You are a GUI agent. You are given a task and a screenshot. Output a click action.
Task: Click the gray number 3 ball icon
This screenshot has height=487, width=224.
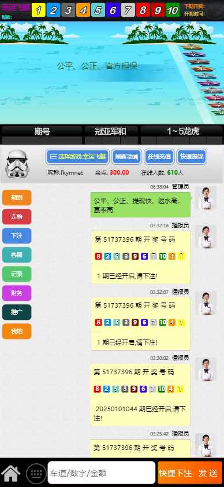click(x=68, y=10)
